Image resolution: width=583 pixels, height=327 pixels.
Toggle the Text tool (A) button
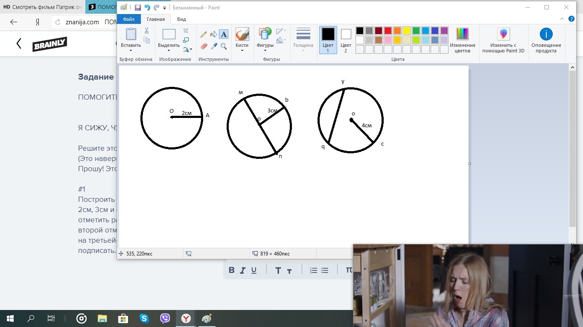(x=224, y=34)
